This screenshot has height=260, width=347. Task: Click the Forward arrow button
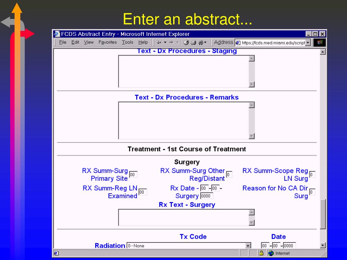click(171, 42)
